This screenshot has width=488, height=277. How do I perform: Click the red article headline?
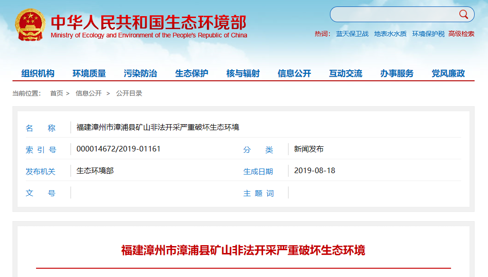[x=243, y=250]
